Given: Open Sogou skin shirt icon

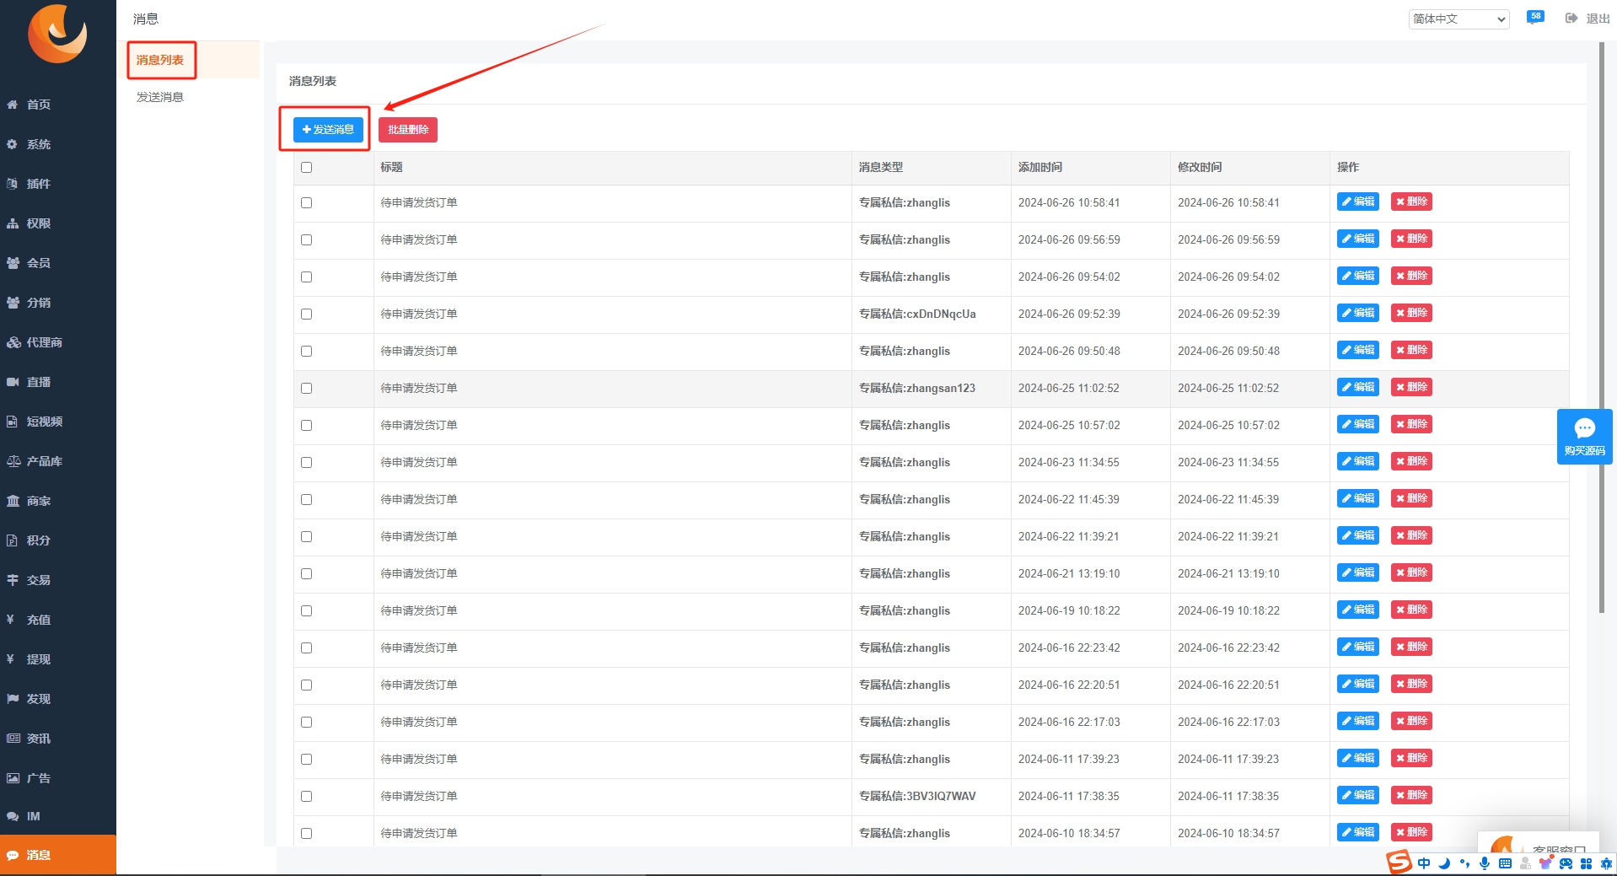Looking at the screenshot, I should [1545, 863].
